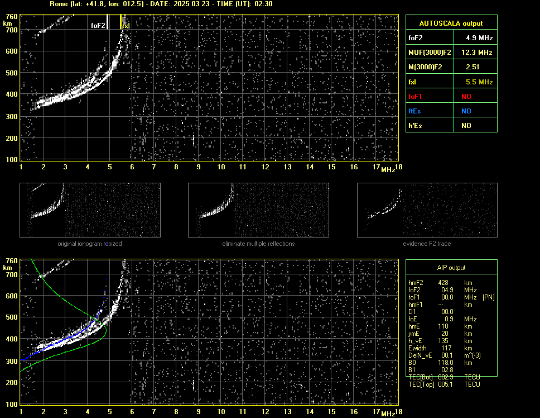Select the fxI 5.5 MHz value
Screen dimensions: 540x418
[479, 82]
